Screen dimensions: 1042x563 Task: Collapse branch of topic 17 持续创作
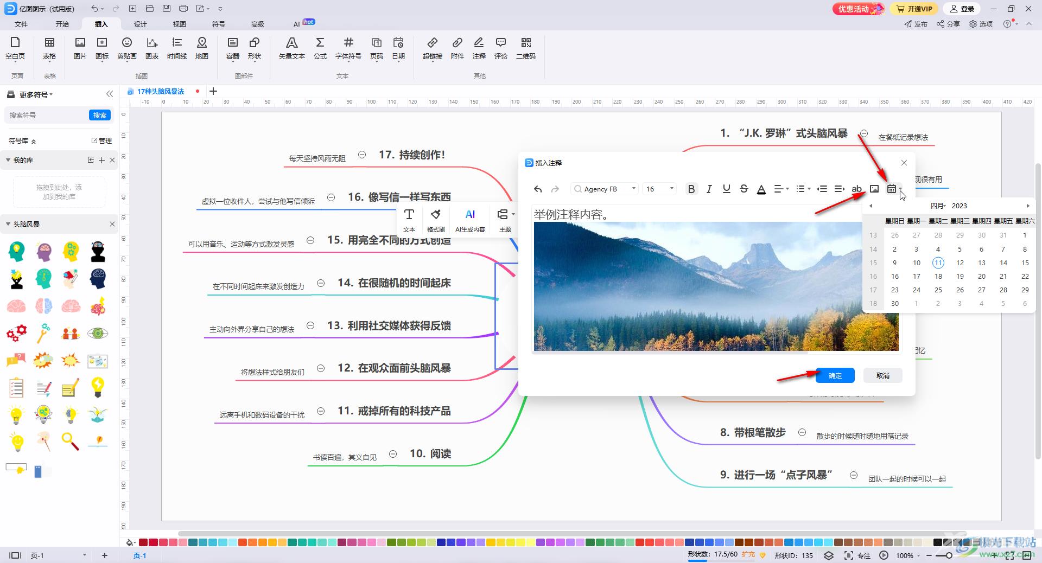(x=362, y=155)
